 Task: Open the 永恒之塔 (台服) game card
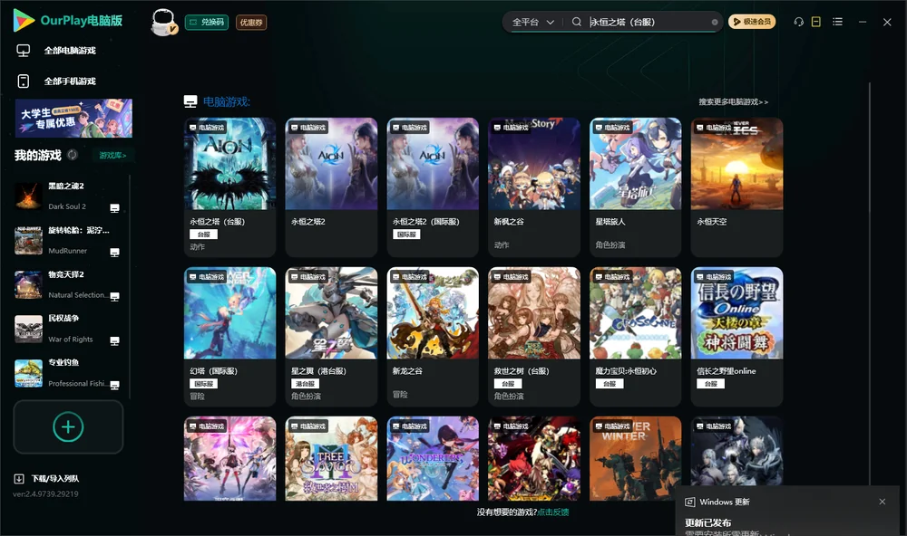click(229, 187)
